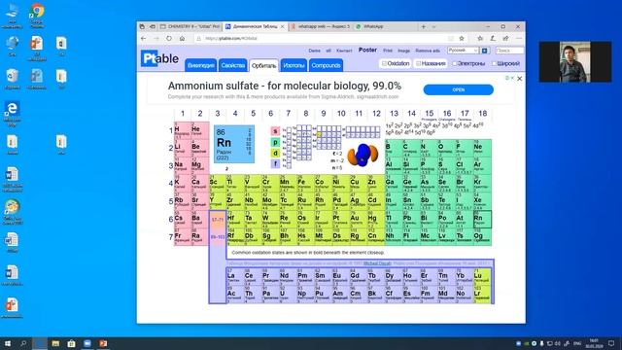This screenshot has height=350, width=622.
Task: Select the yellow d-block legend swatch
Action: point(275,153)
